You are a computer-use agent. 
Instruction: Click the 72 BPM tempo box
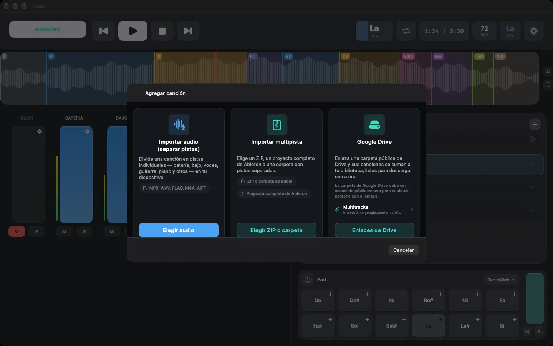pyautogui.click(x=485, y=31)
